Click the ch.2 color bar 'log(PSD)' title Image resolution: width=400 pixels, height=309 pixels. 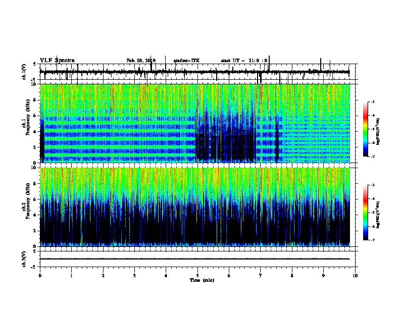tap(378, 215)
